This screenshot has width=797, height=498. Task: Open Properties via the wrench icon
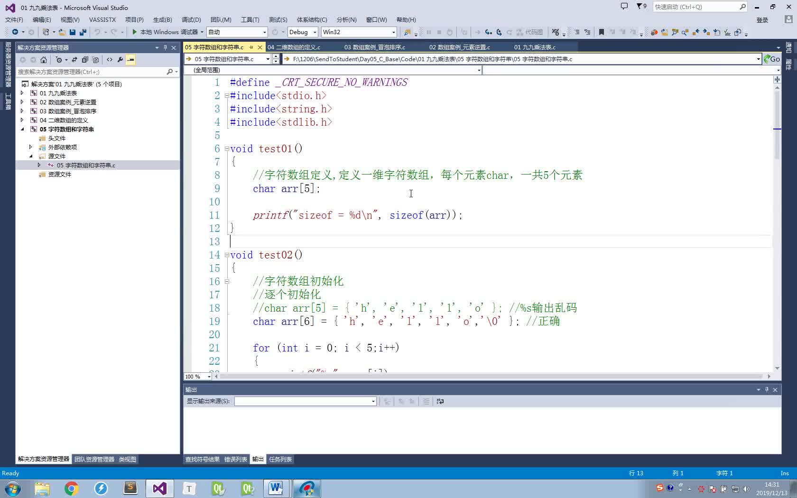click(x=120, y=60)
